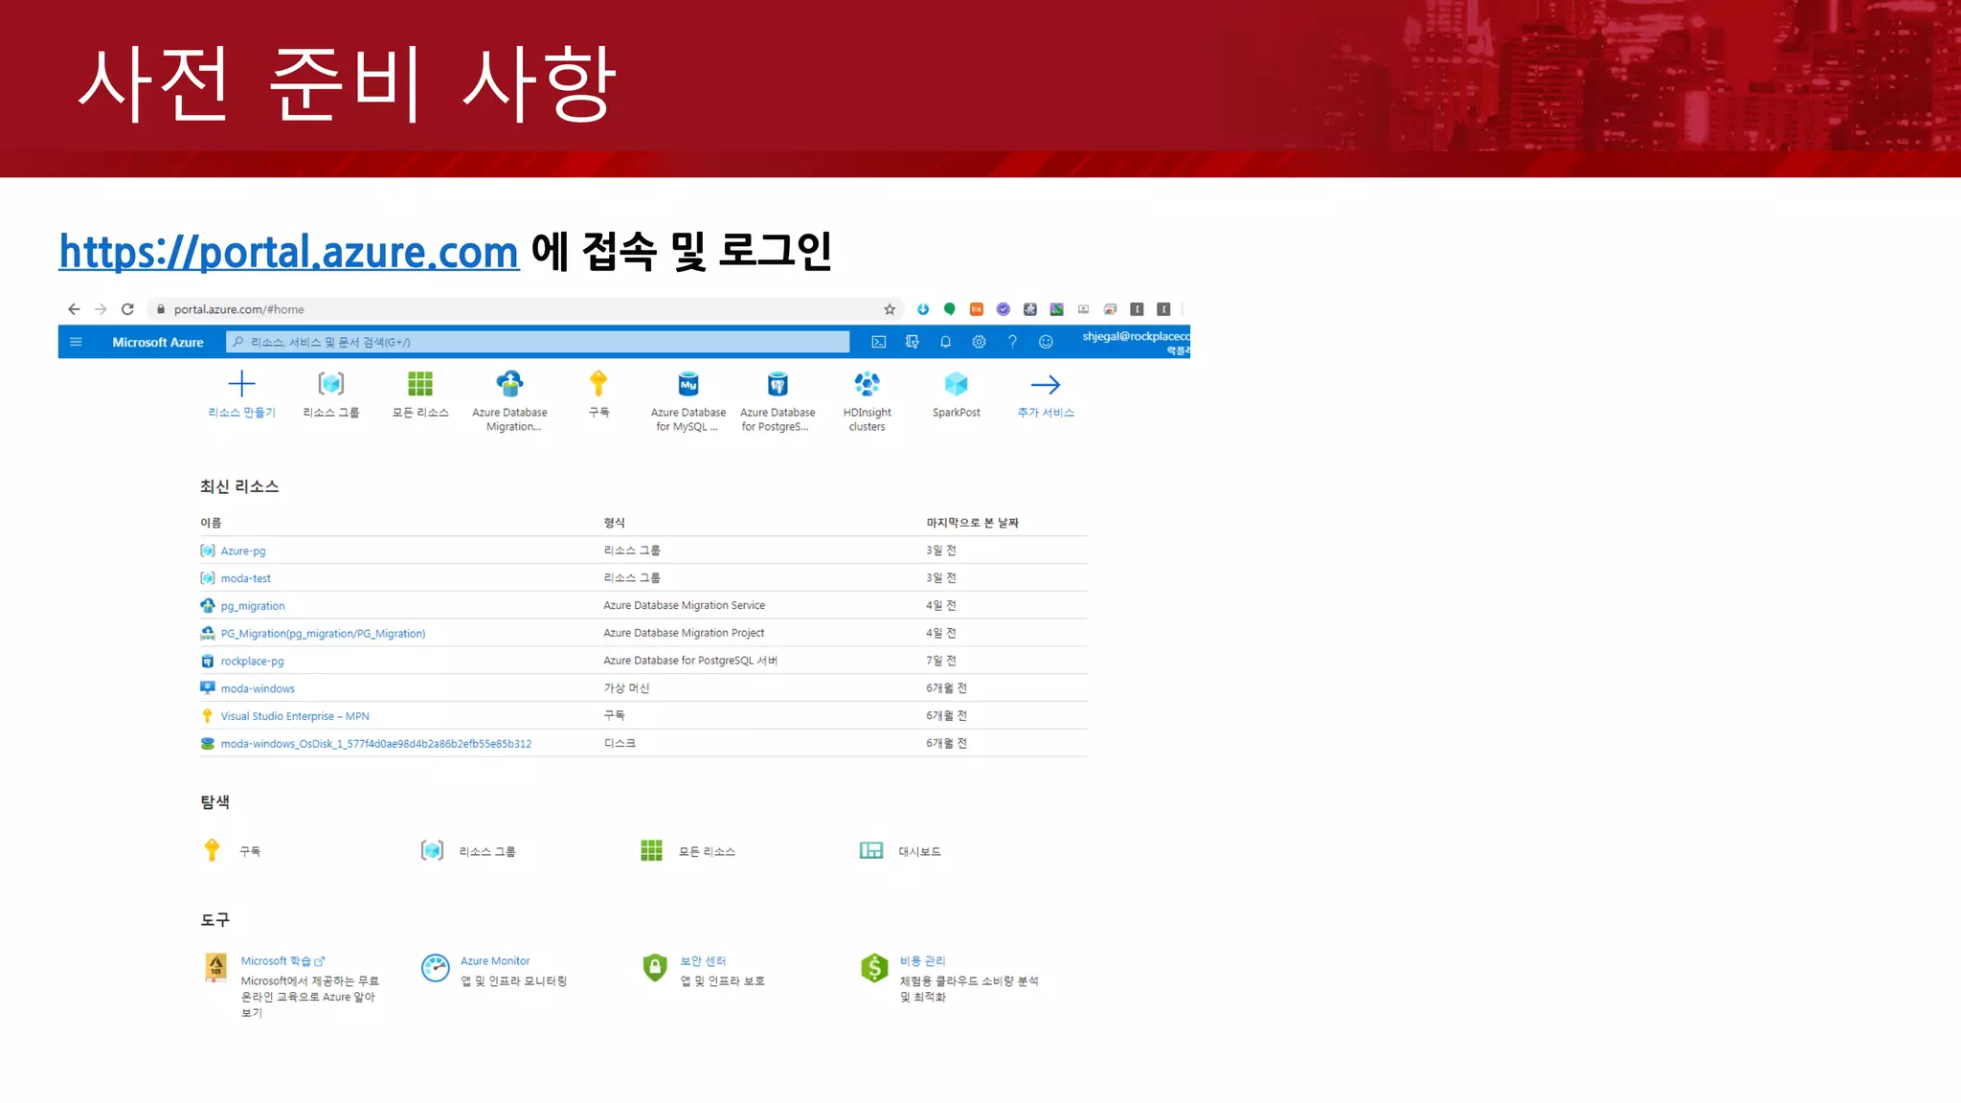This screenshot has height=1103, width=1961.
Task: Bookmark page with star icon
Action: (890, 309)
